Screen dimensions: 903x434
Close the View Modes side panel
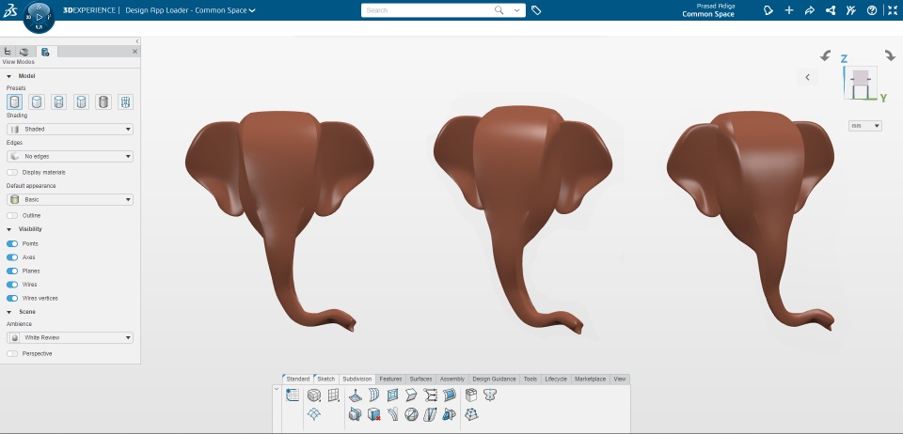tap(135, 52)
